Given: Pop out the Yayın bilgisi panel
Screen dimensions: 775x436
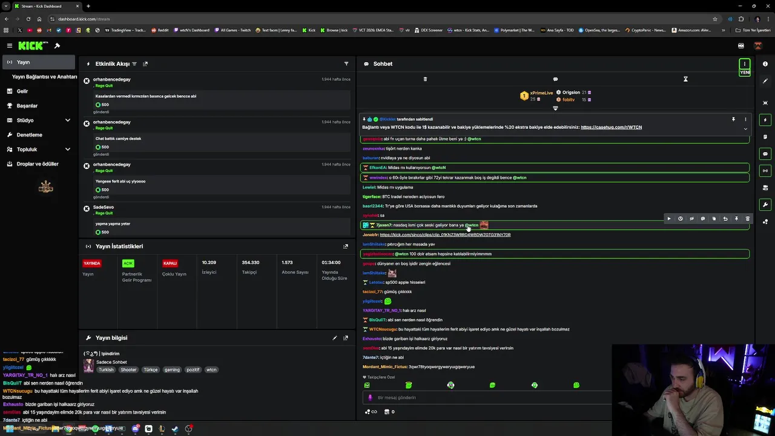Looking at the screenshot, I should coord(346,338).
